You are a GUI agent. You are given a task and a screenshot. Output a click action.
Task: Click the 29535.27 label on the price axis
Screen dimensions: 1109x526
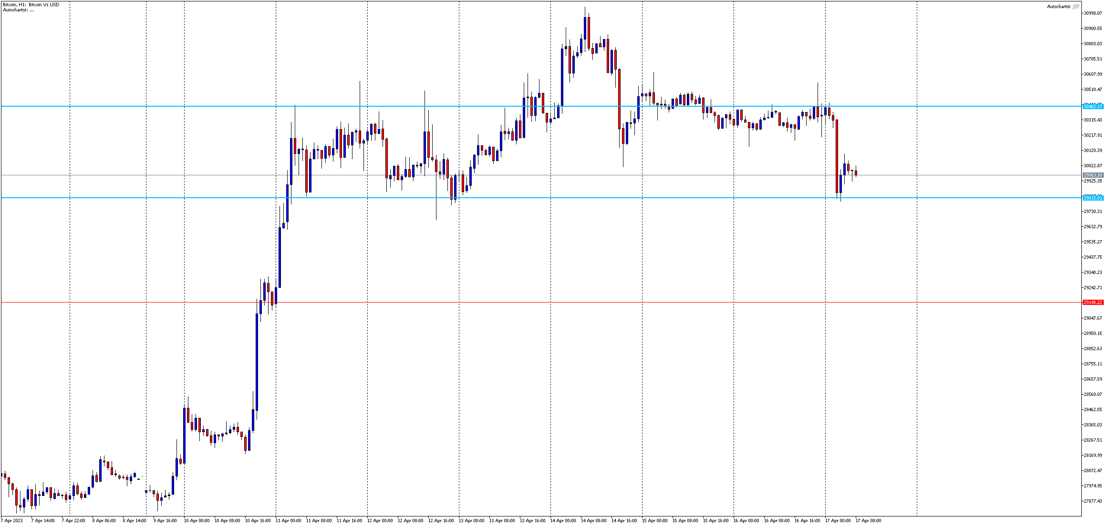pos(1093,242)
